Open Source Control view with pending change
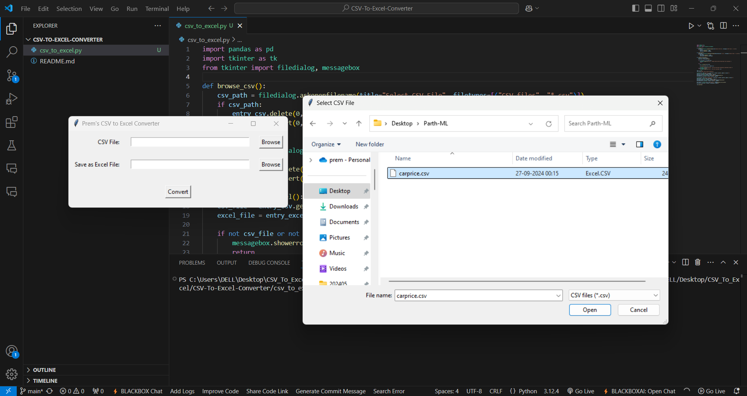This screenshot has width=747, height=396. tap(12, 75)
